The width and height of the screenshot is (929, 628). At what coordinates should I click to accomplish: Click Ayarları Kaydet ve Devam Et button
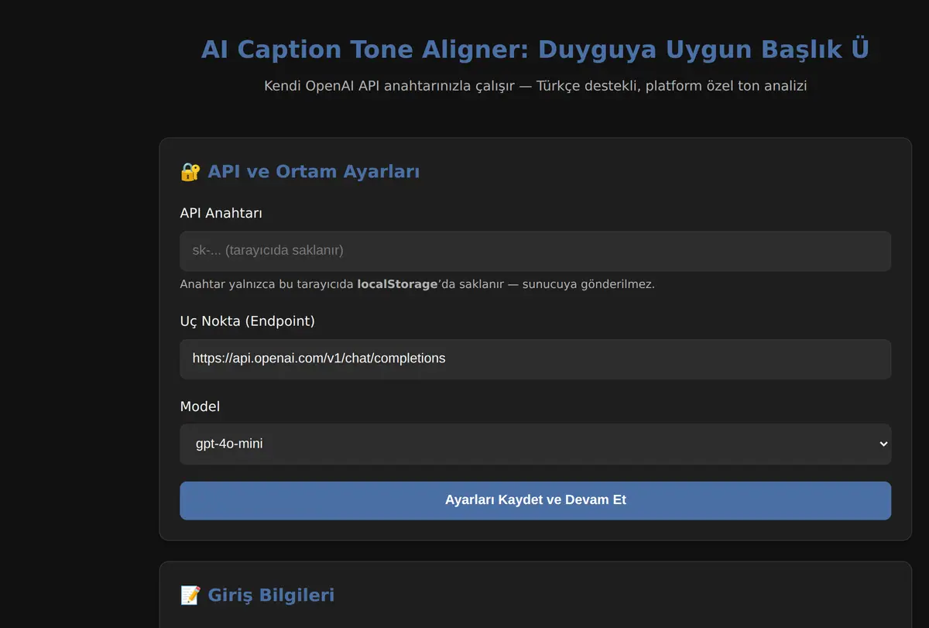535,500
